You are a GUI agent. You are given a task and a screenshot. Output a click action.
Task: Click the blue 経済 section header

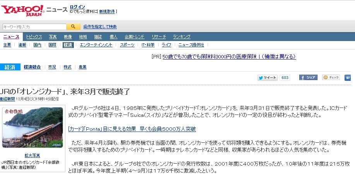[x=10, y=67]
